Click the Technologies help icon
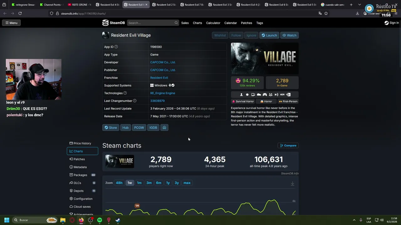Screen dimensions: 401x225 pos(125,93)
